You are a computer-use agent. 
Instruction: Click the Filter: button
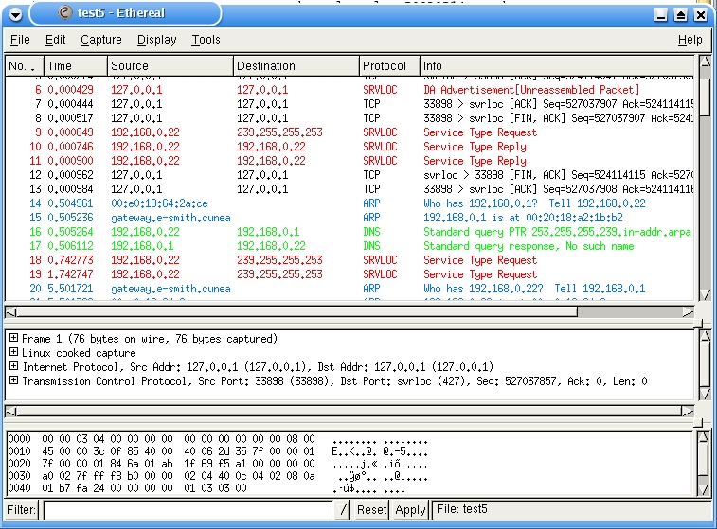21,510
